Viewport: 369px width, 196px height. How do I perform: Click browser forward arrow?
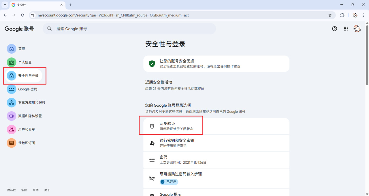[x=14, y=15]
